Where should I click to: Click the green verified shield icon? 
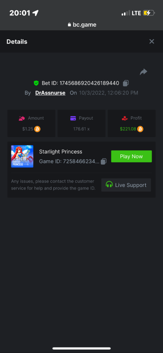tap(36, 83)
